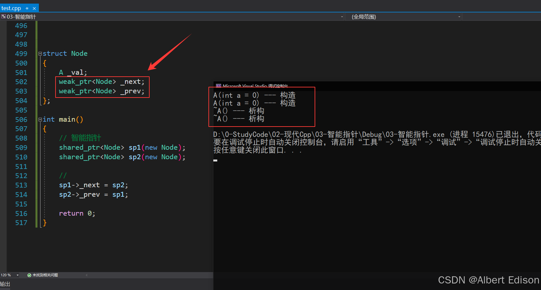Click the 'return 0;' statement
This screenshot has width=541, height=290.
[x=77, y=214]
